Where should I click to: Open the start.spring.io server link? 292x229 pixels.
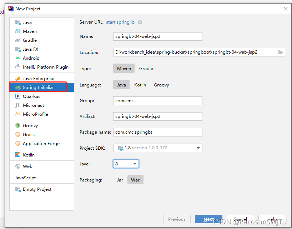pos(120,22)
